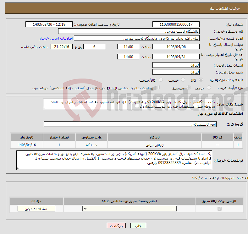This screenshot has width=248, height=234.
Task: Click the need number field 1103000015000017
Action: coord(176,24)
